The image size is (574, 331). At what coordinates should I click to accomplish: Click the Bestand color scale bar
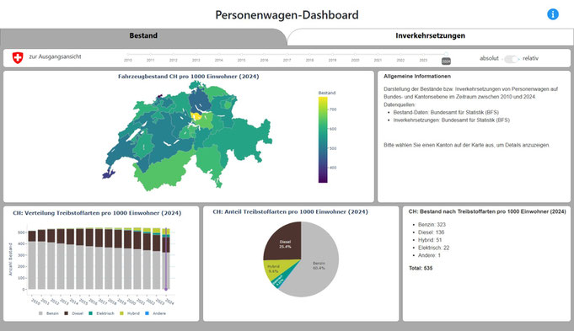coord(323,139)
